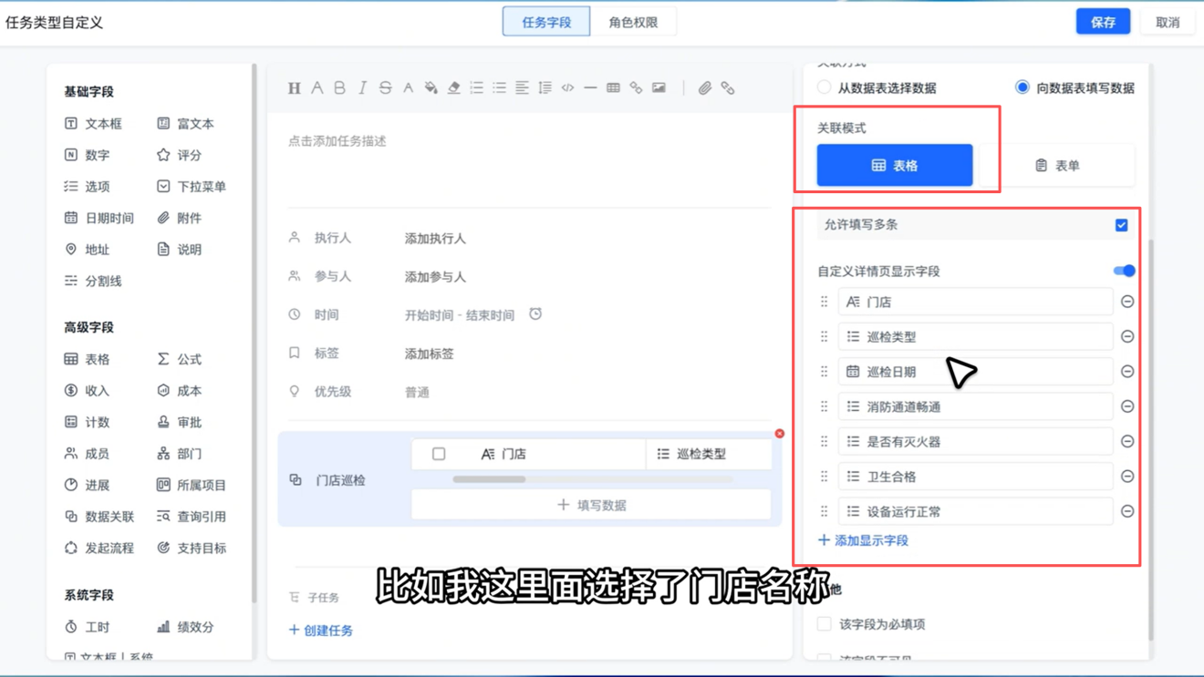Attach a file with the paperclip toolbar icon
The width and height of the screenshot is (1204, 677).
[x=704, y=88]
